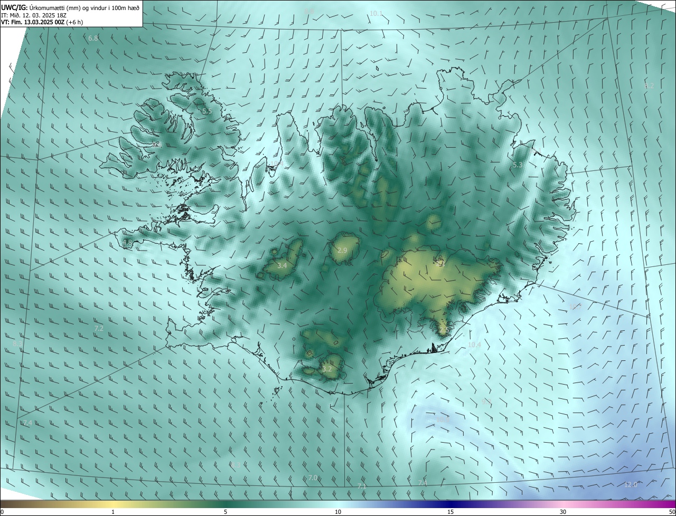
Task: Click the 'IT: Mið. 12. 03. 2025 18Z' line
Action: click(x=33, y=15)
